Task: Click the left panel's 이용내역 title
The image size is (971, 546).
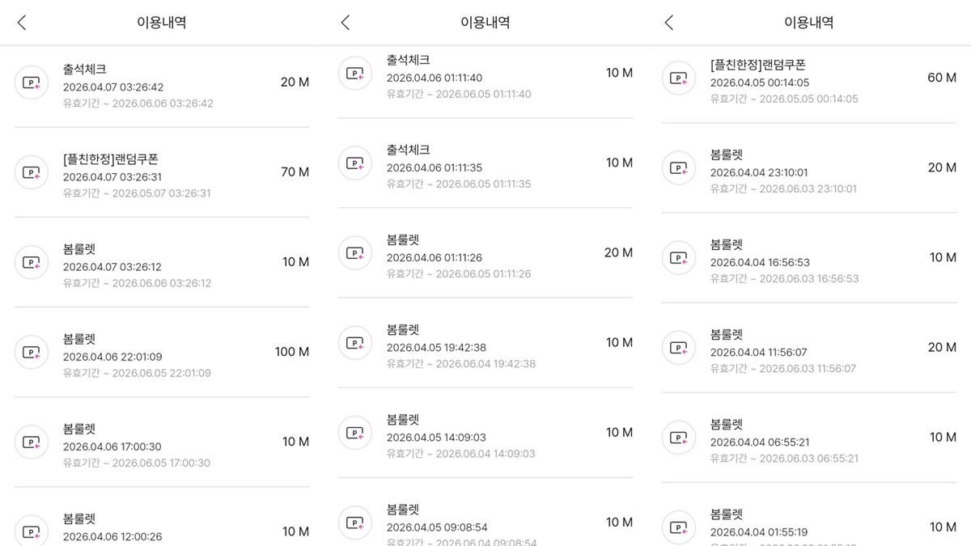Action: pos(162,23)
